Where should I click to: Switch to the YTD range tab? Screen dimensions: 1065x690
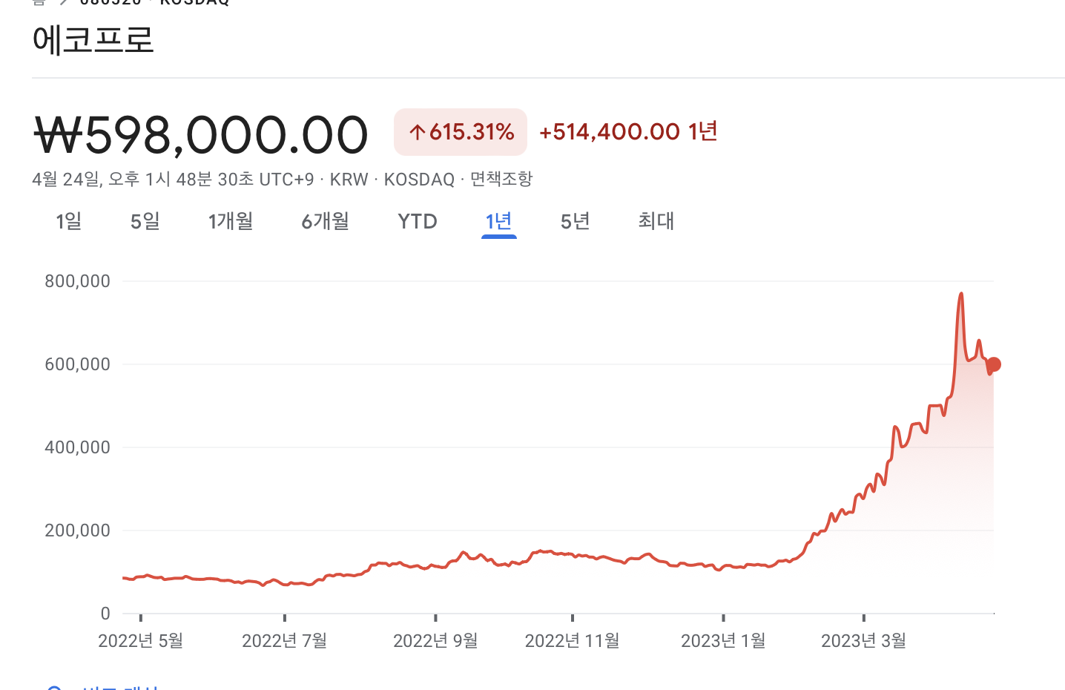(x=417, y=221)
